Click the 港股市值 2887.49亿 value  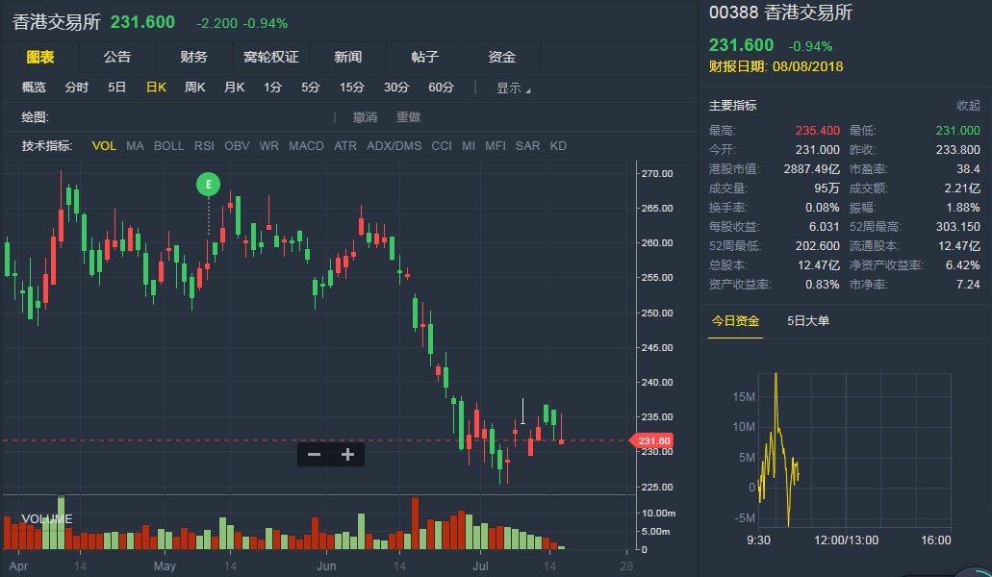[x=812, y=169]
